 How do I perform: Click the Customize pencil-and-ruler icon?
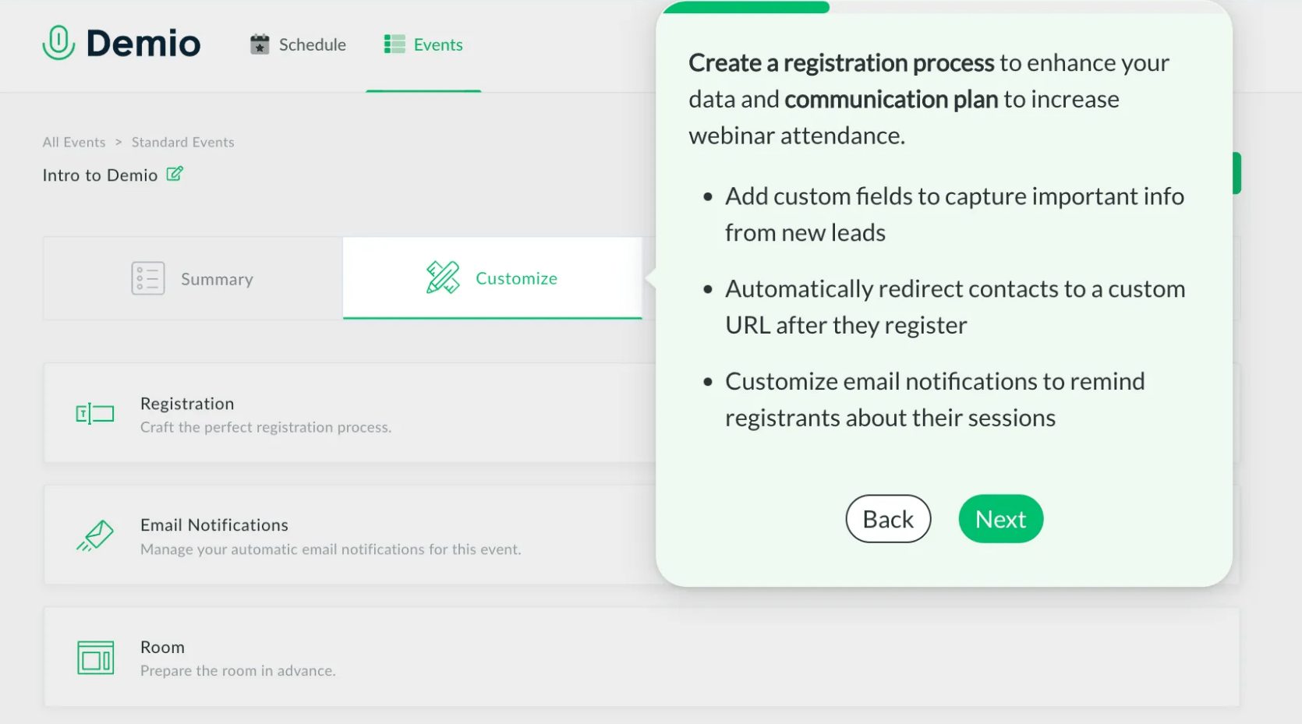click(x=443, y=278)
